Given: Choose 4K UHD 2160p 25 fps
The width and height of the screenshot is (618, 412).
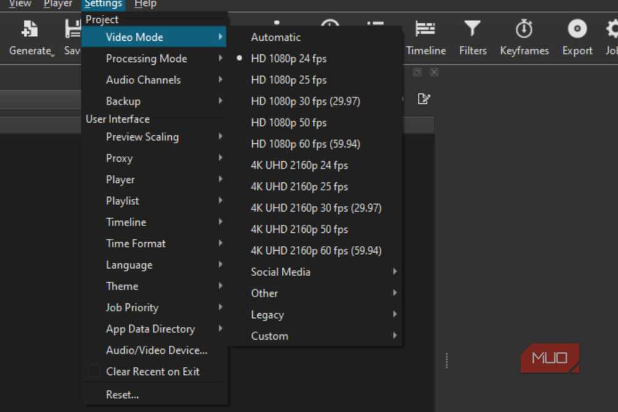Looking at the screenshot, I should (316, 187).
